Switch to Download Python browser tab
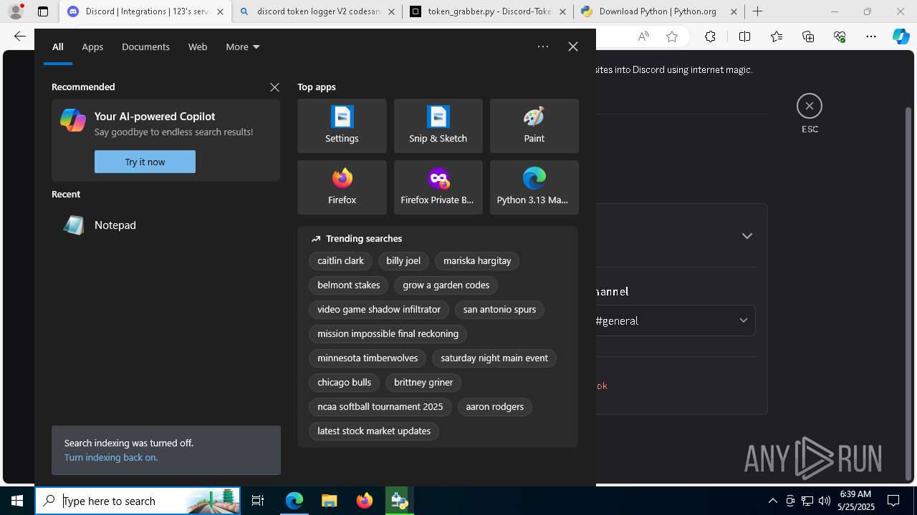Image resolution: width=917 pixels, height=515 pixels. (x=659, y=11)
